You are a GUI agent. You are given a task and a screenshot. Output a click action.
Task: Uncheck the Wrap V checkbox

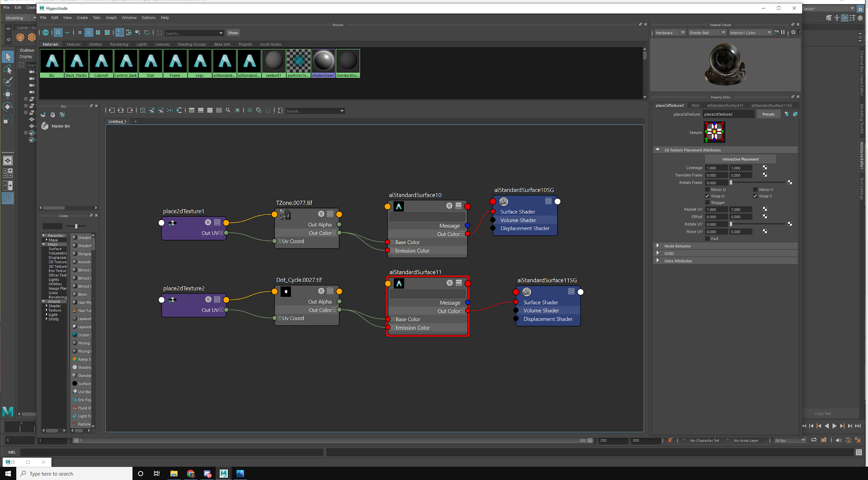click(x=755, y=196)
